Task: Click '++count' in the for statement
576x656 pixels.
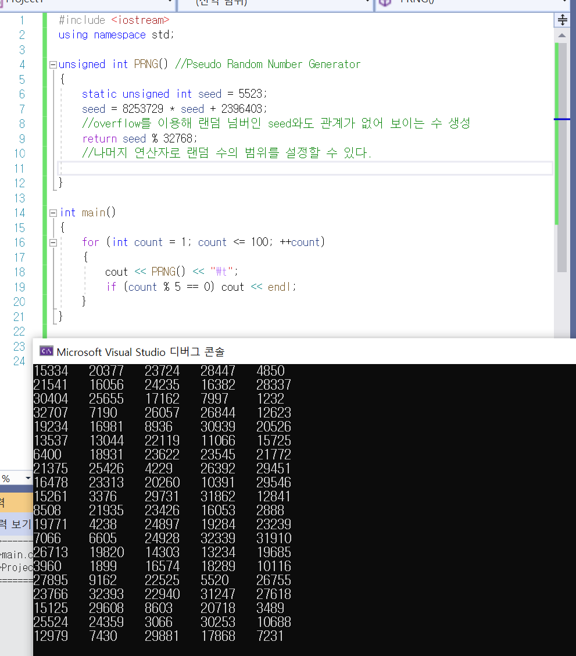Action: coord(300,243)
